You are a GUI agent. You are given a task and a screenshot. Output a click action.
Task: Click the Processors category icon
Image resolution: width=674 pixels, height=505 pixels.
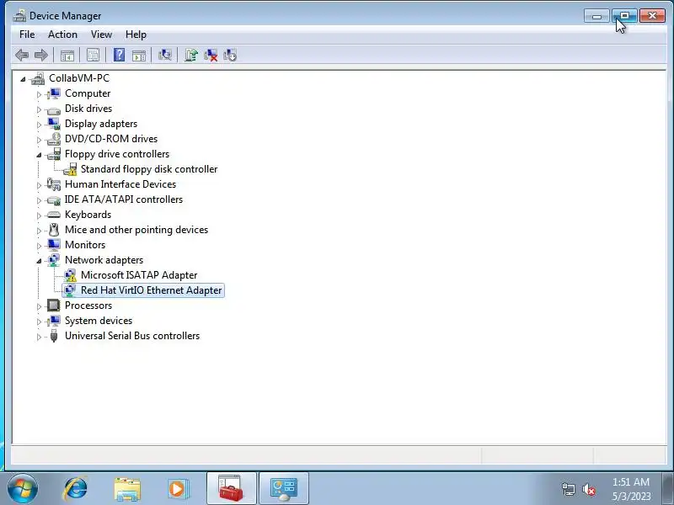(54, 306)
